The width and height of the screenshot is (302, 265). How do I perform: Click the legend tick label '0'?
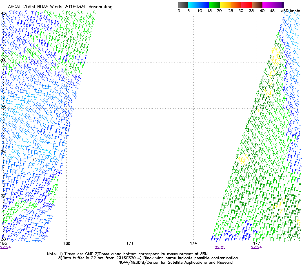[x=179, y=11]
